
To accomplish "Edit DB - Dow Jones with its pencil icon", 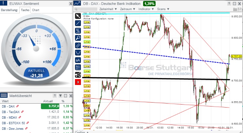I will tap(26, 128).
